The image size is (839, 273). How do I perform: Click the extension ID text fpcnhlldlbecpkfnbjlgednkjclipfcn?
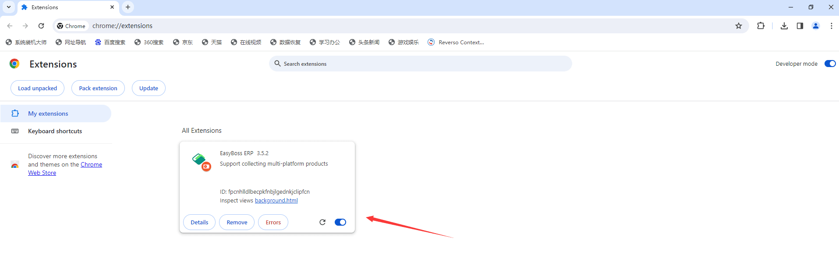[269, 191]
